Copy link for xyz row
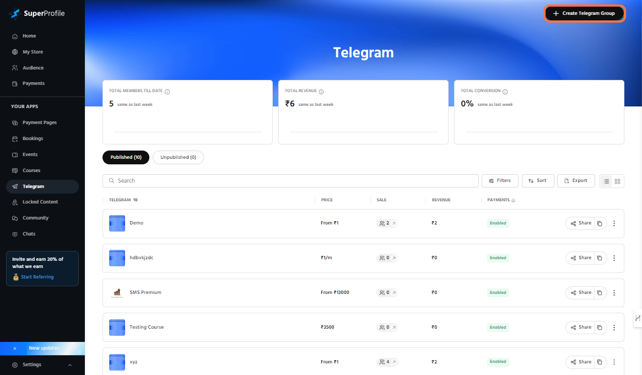642x375 pixels. click(600, 362)
